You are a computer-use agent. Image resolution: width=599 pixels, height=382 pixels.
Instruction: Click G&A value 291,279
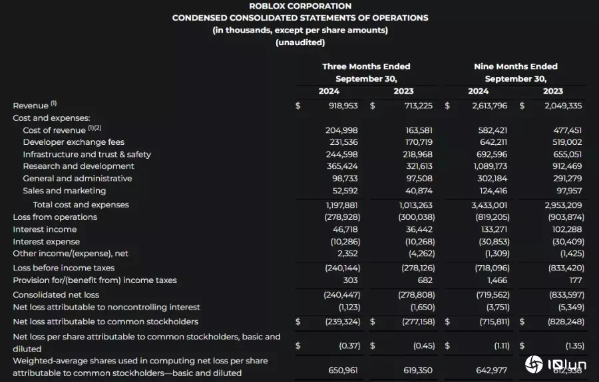[x=567, y=179]
